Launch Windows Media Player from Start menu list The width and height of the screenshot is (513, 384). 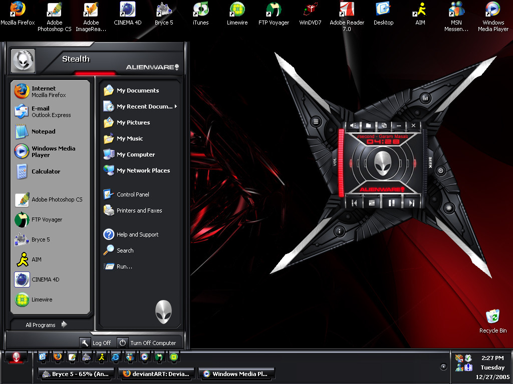click(51, 151)
